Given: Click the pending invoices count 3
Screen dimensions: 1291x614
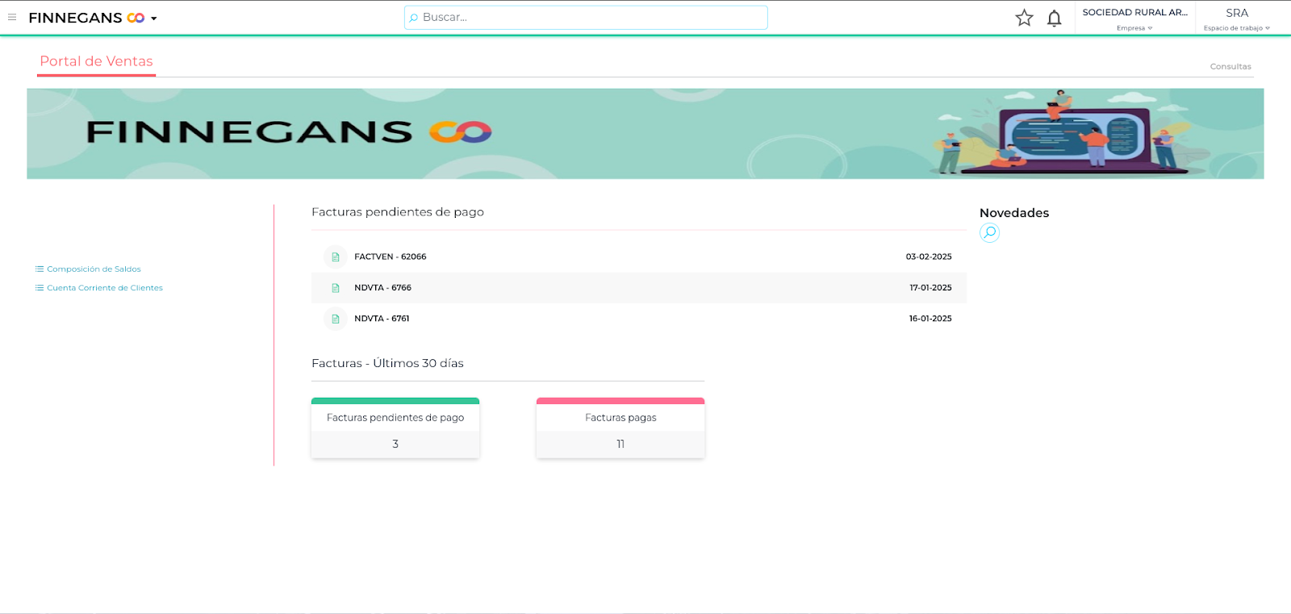Looking at the screenshot, I should point(395,444).
